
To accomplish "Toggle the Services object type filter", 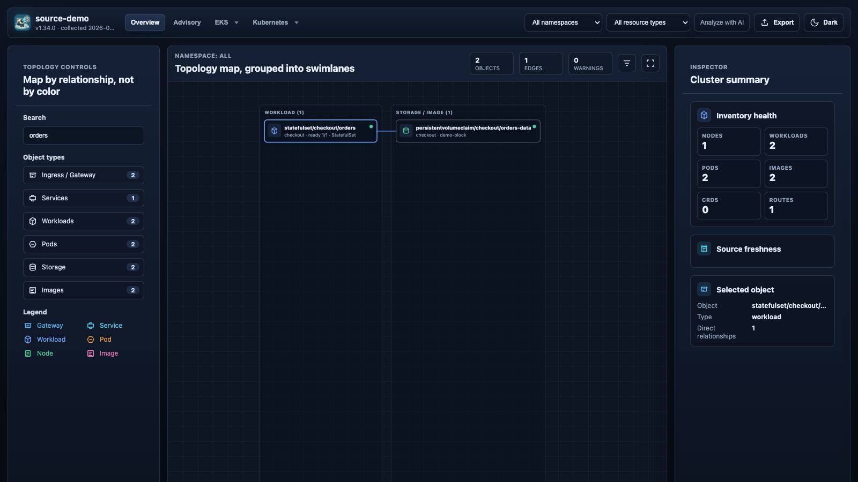I will click(x=84, y=198).
